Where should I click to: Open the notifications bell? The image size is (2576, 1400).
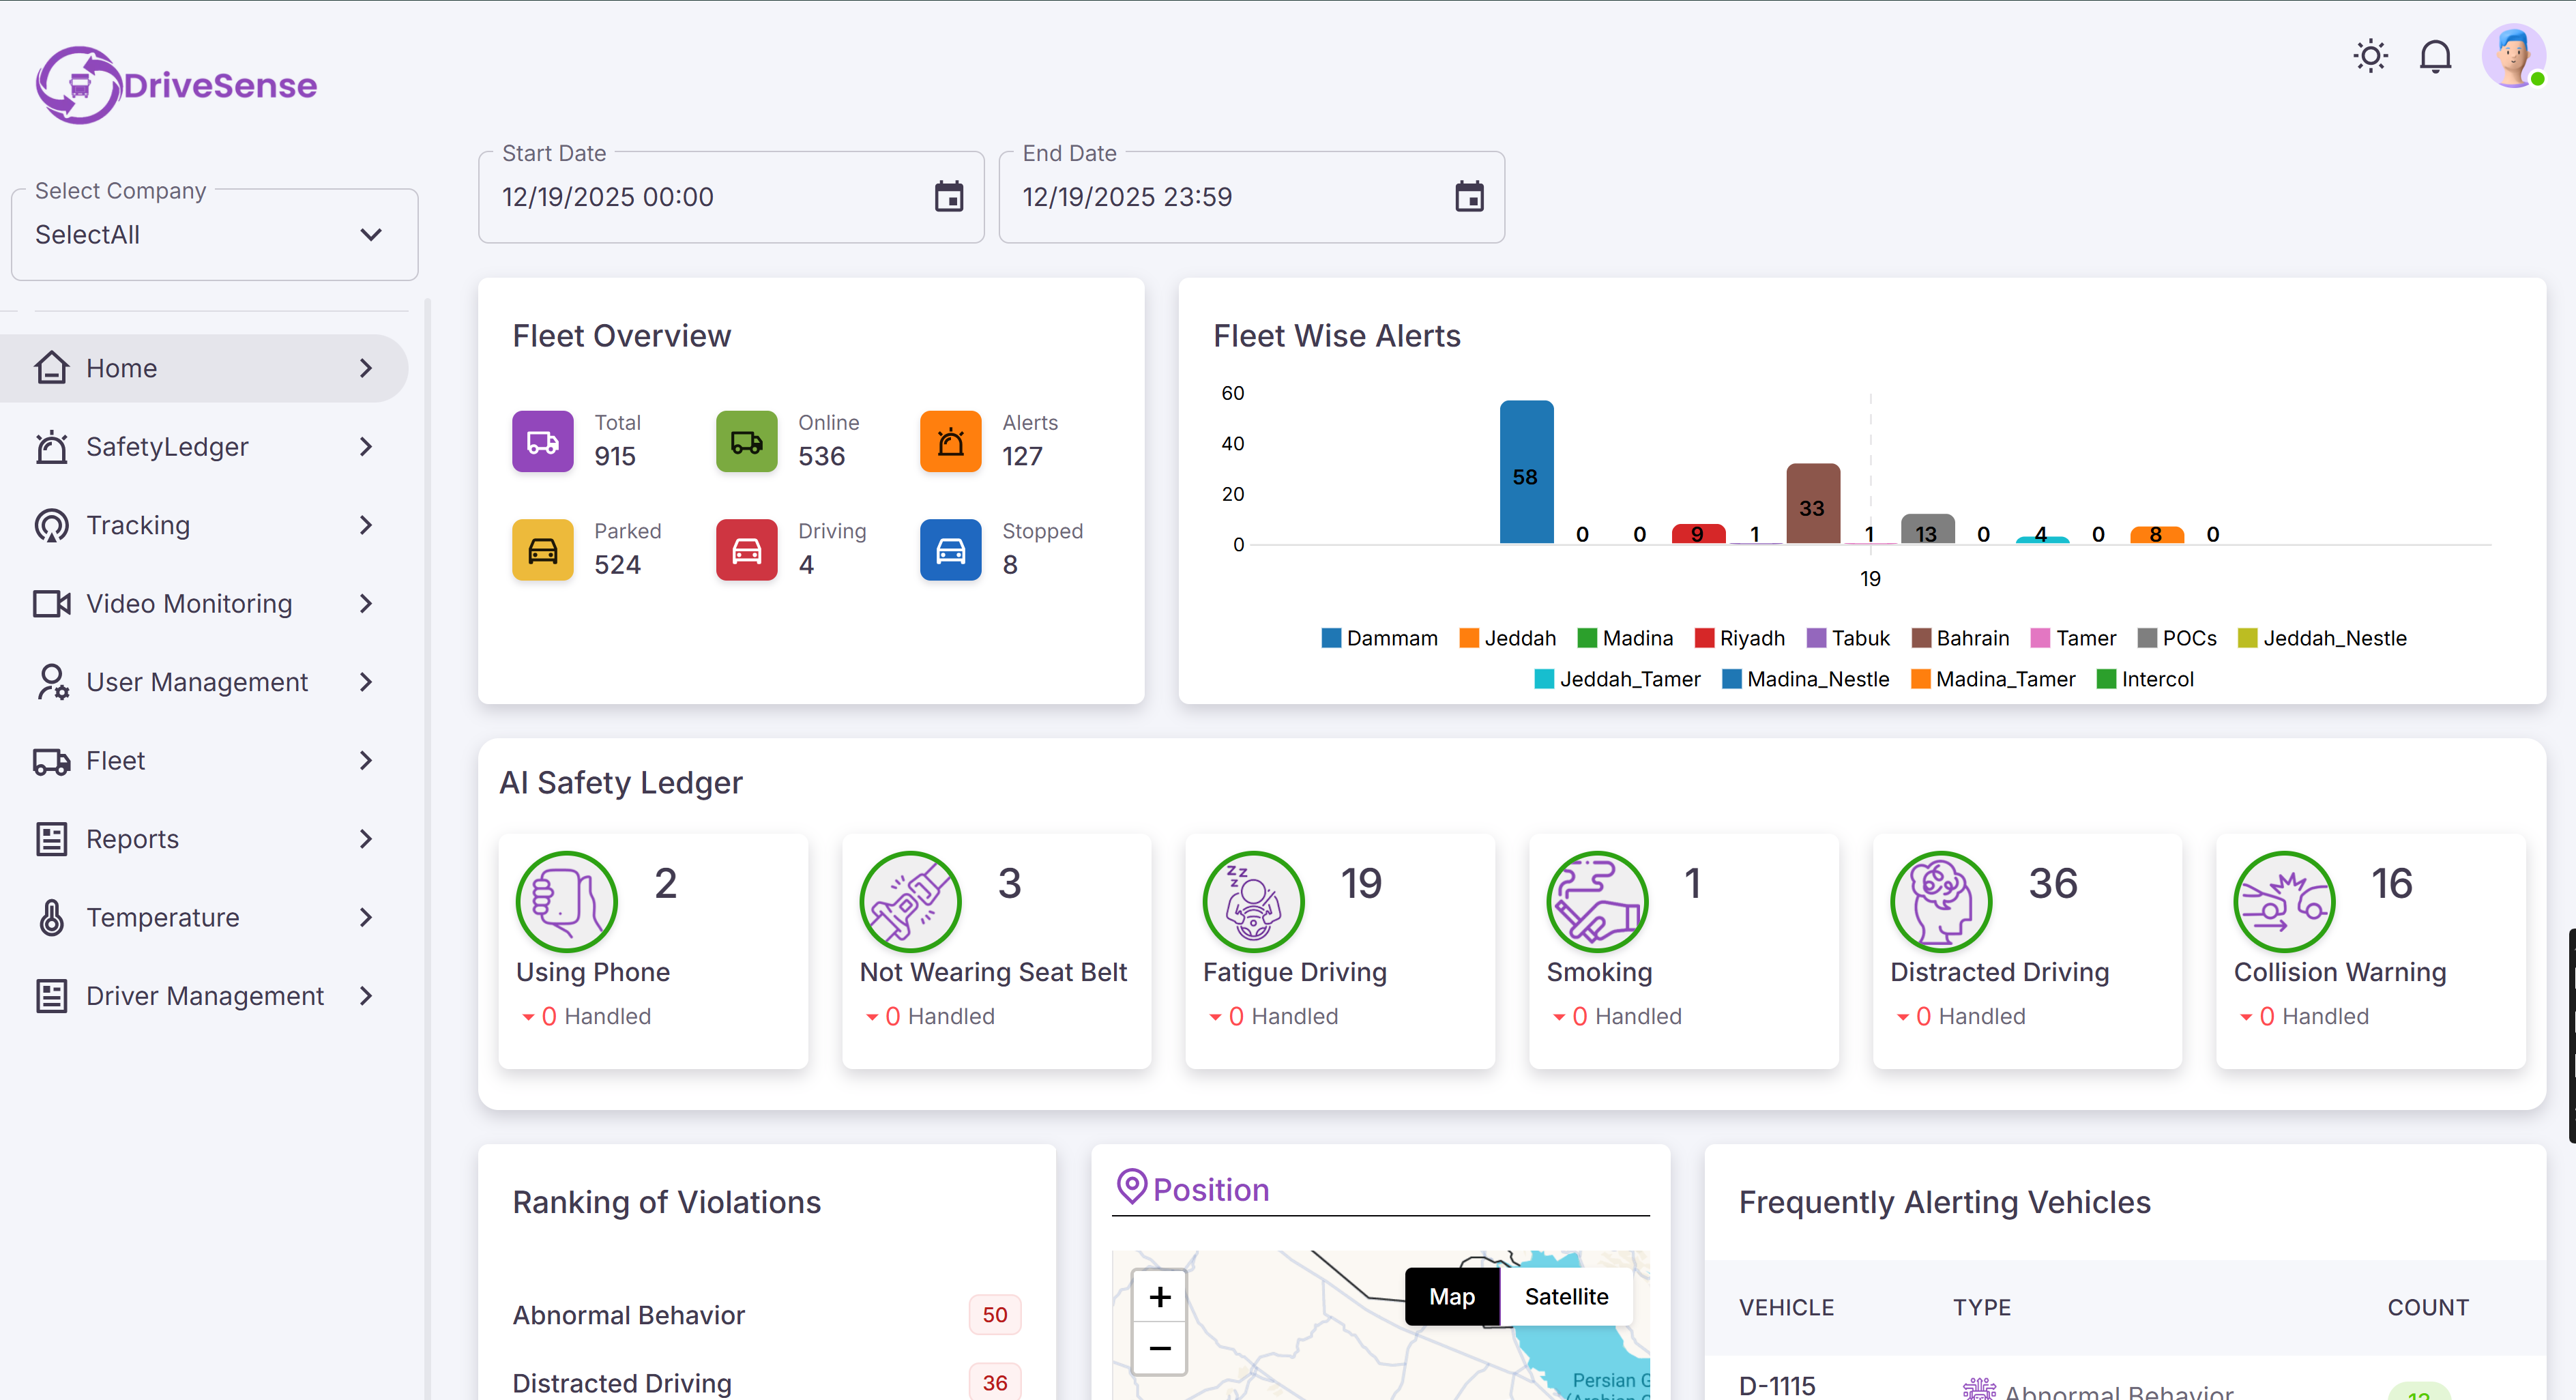2435,56
